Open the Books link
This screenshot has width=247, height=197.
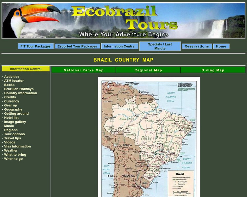point(9,85)
